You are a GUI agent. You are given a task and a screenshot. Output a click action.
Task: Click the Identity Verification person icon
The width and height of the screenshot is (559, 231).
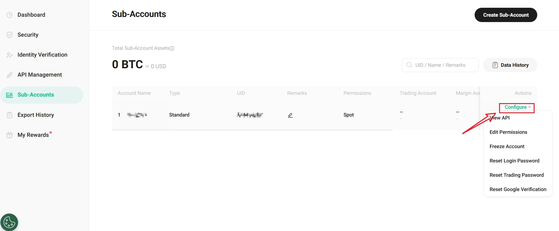[10, 55]
